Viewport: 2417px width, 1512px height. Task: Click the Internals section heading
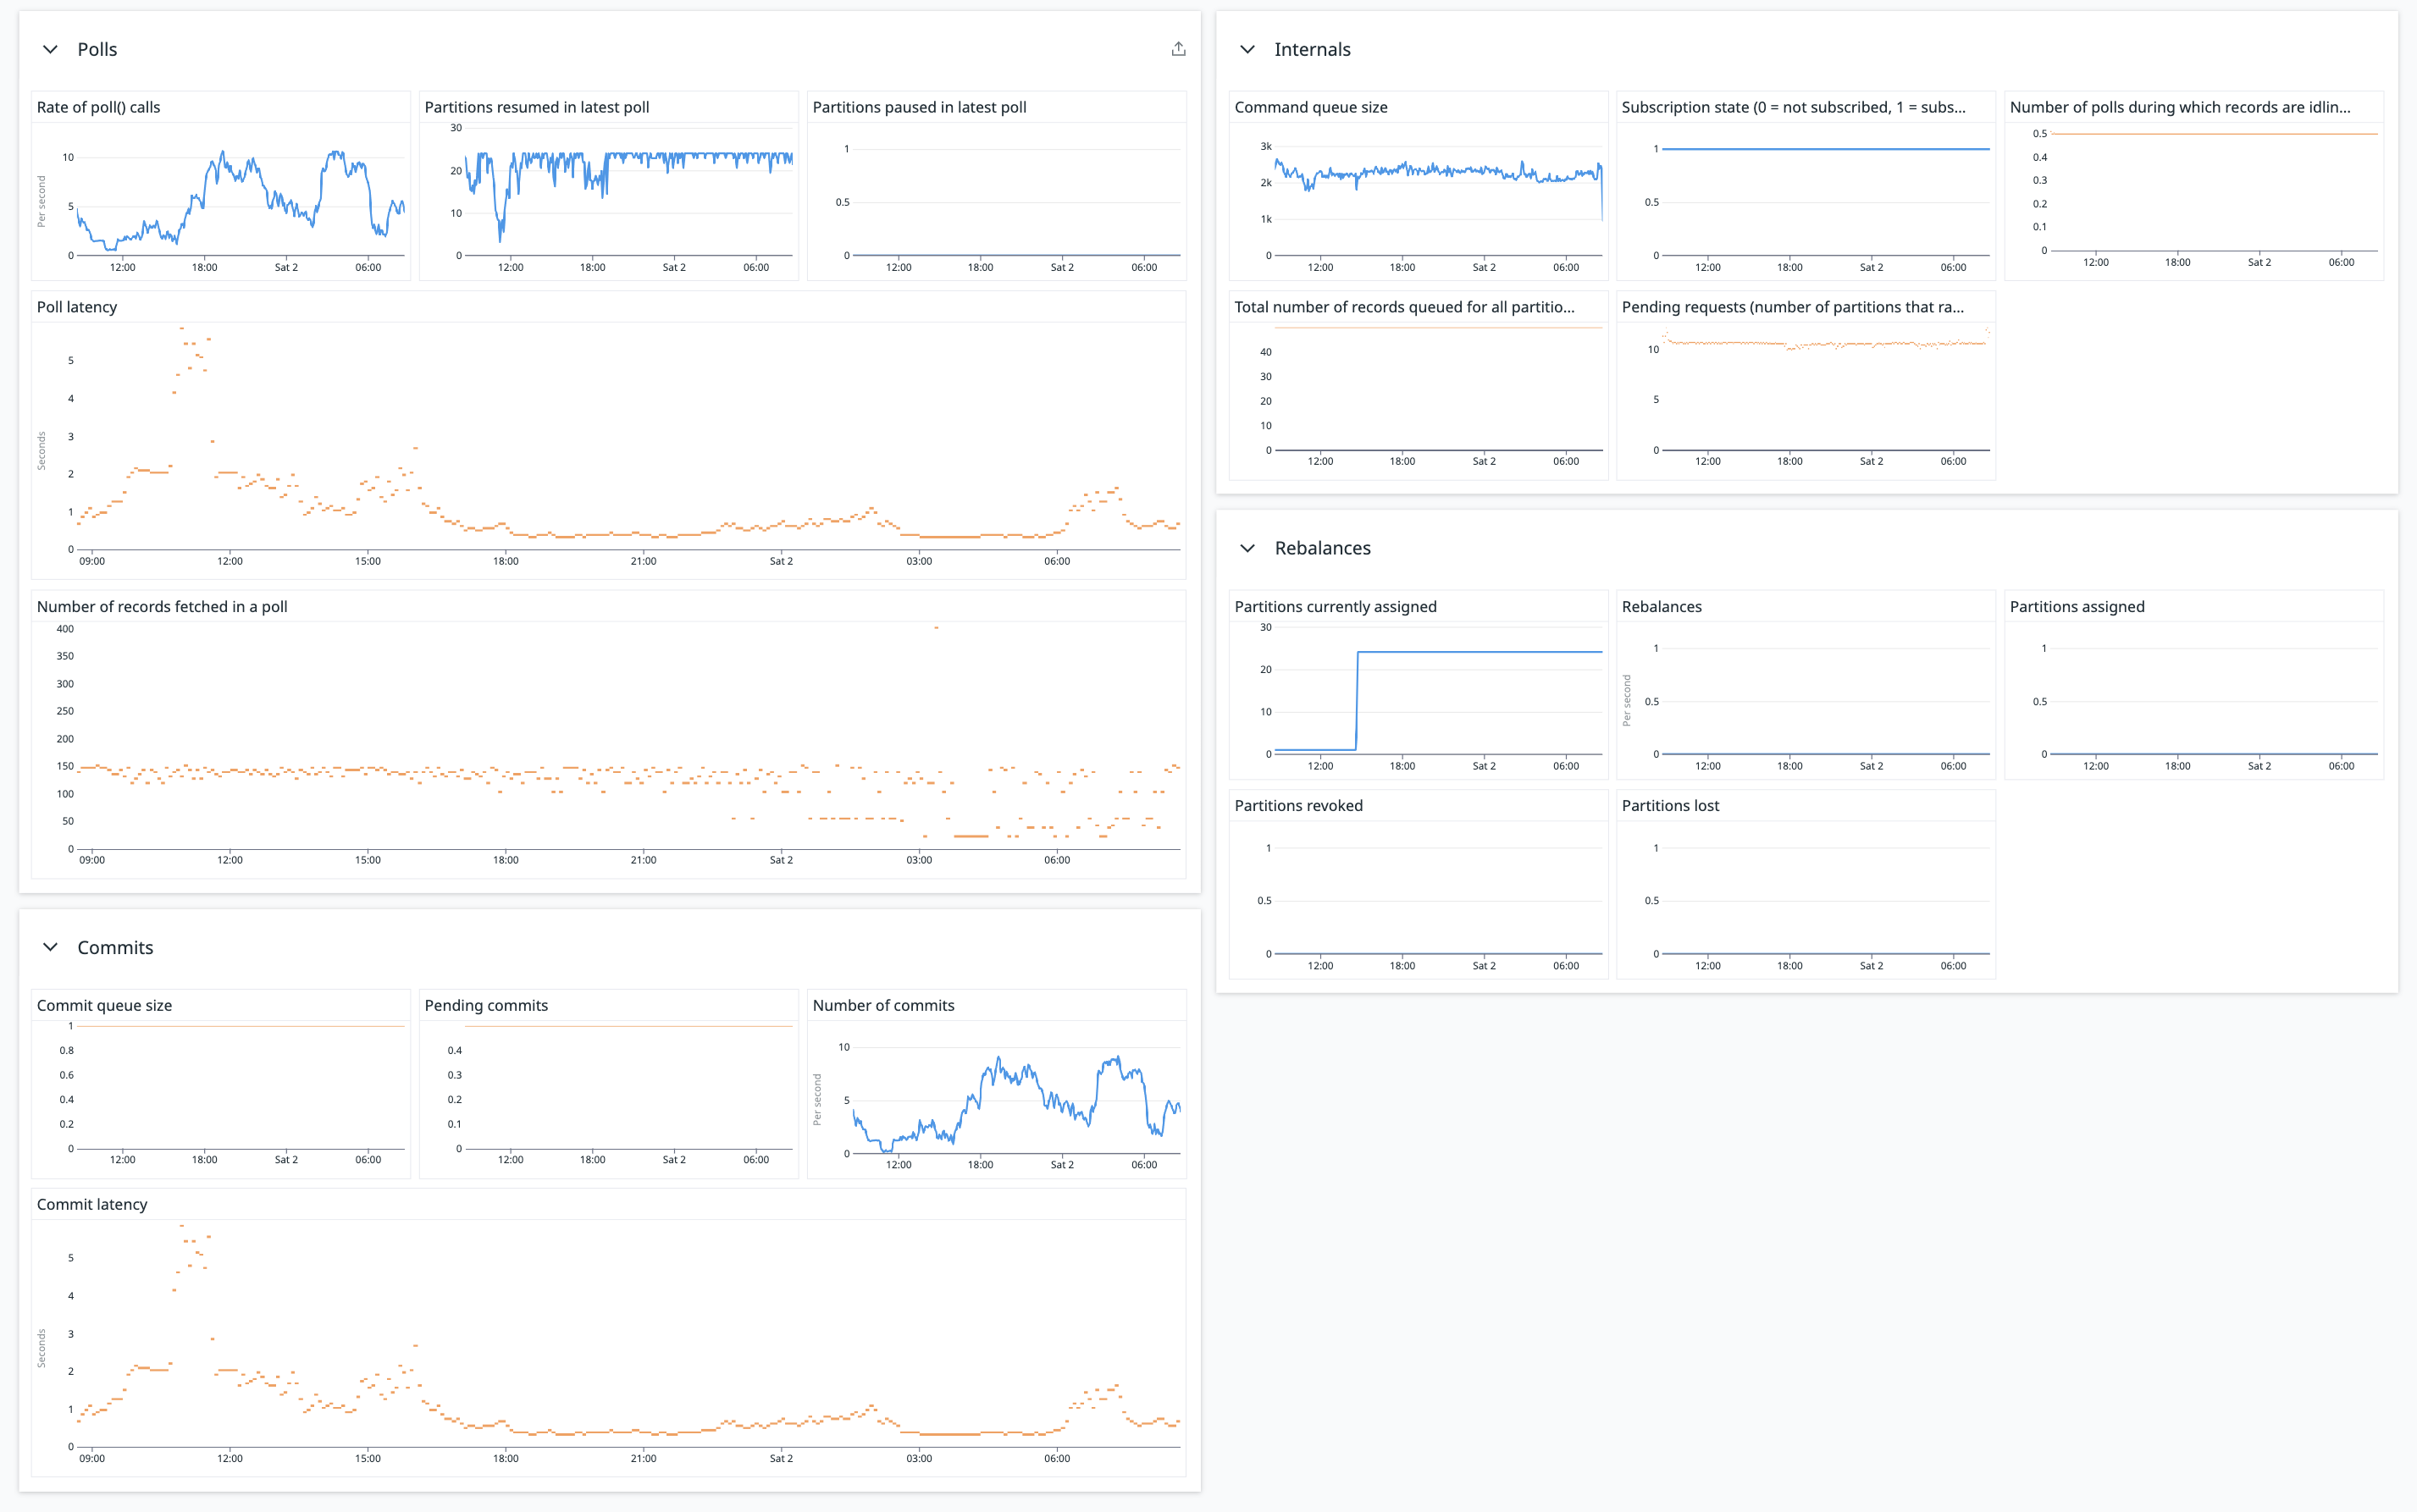1312,49
